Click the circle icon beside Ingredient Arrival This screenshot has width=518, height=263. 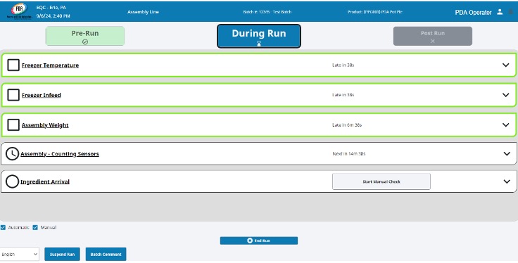[x=12, y=181]
